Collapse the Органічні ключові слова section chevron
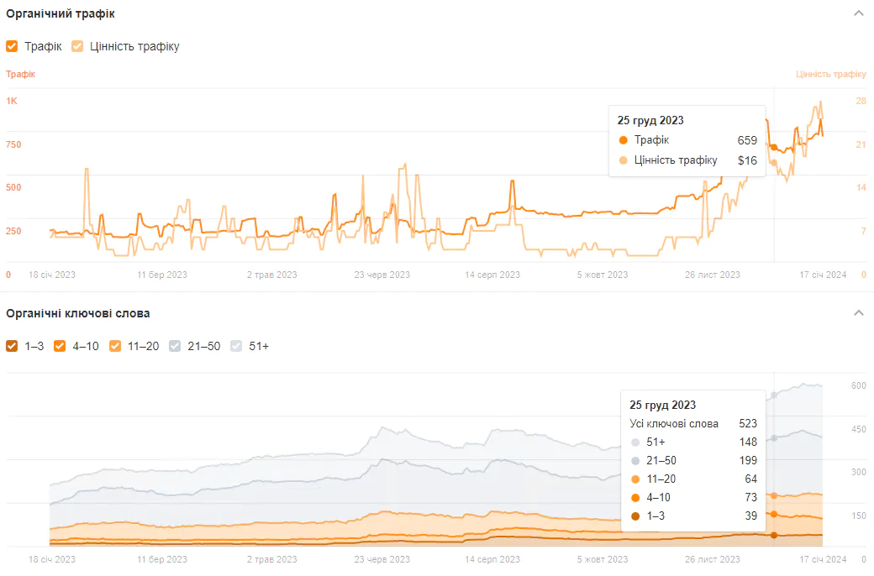 point(858,313)
